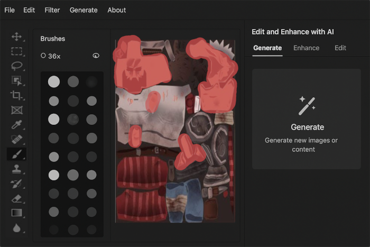Select the Object Selection tool
370x247 pixels.
16,80
